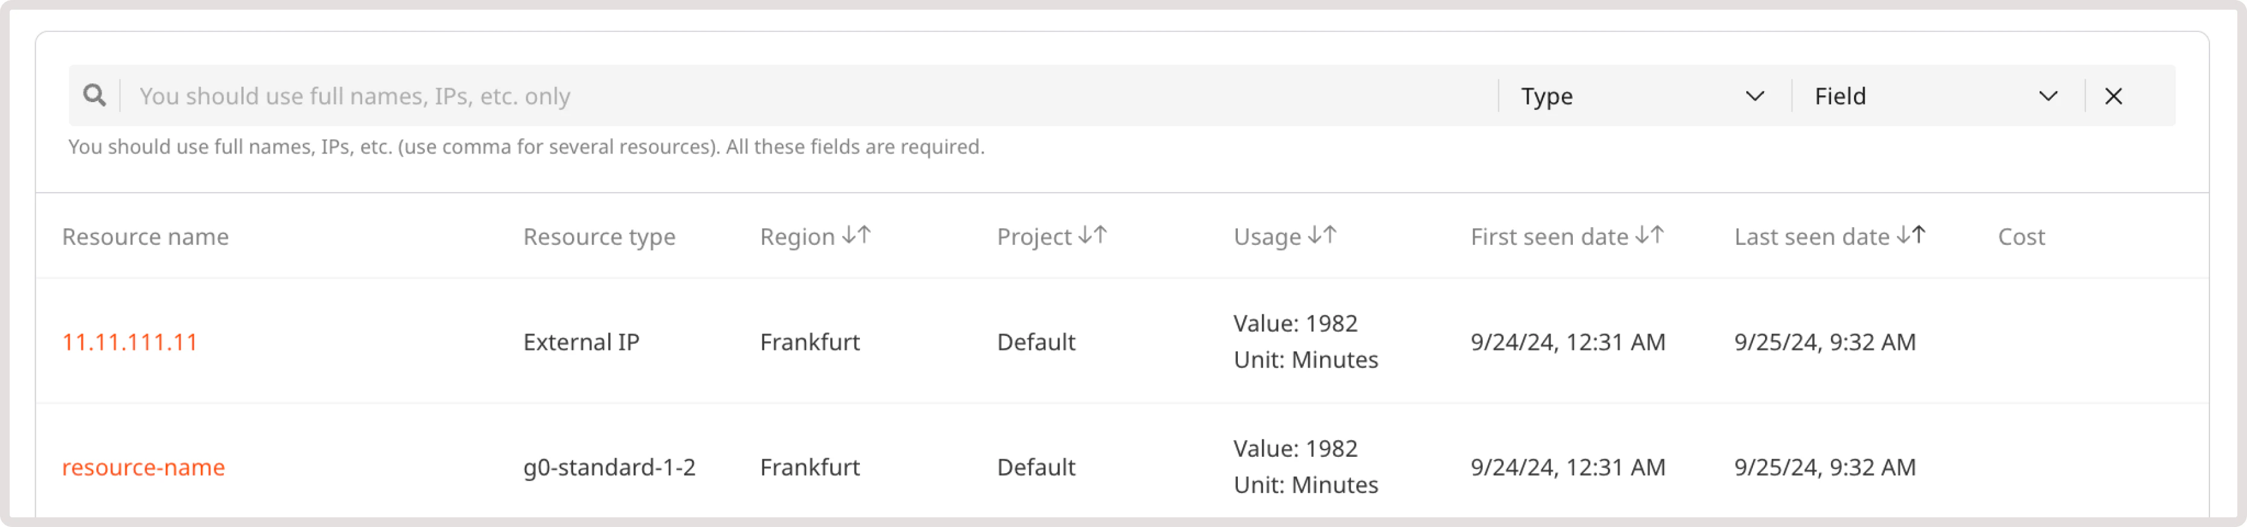Viewport: 2247px width, 527px height.
Task: Click the Resource name column header
Action: 145,238
